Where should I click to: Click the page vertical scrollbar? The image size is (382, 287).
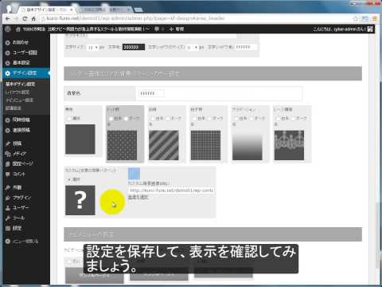point(377,237)
